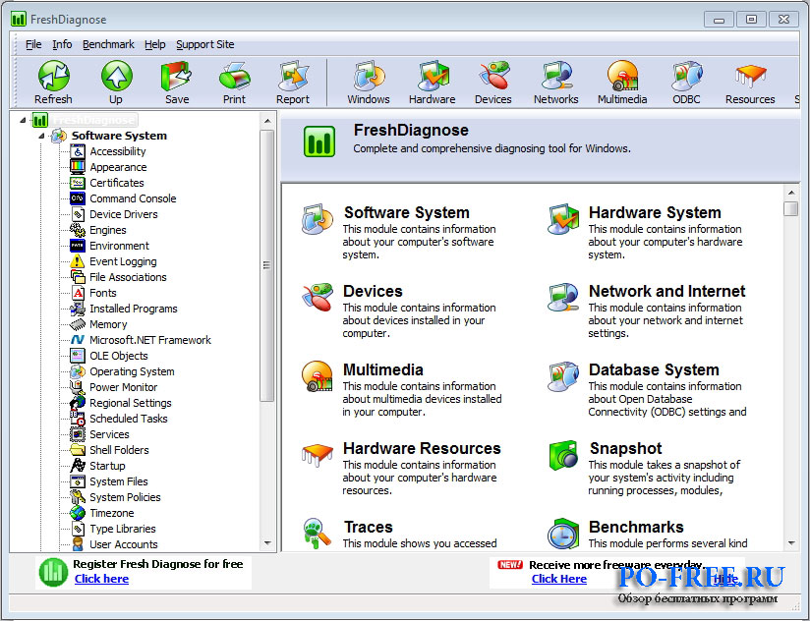Select the Hardware toolbar icon
Image resolution: width=810 pixels, height=621 pixels.
click(x=433, y=76)
